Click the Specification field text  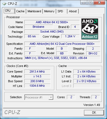click(x=62, y=44)
